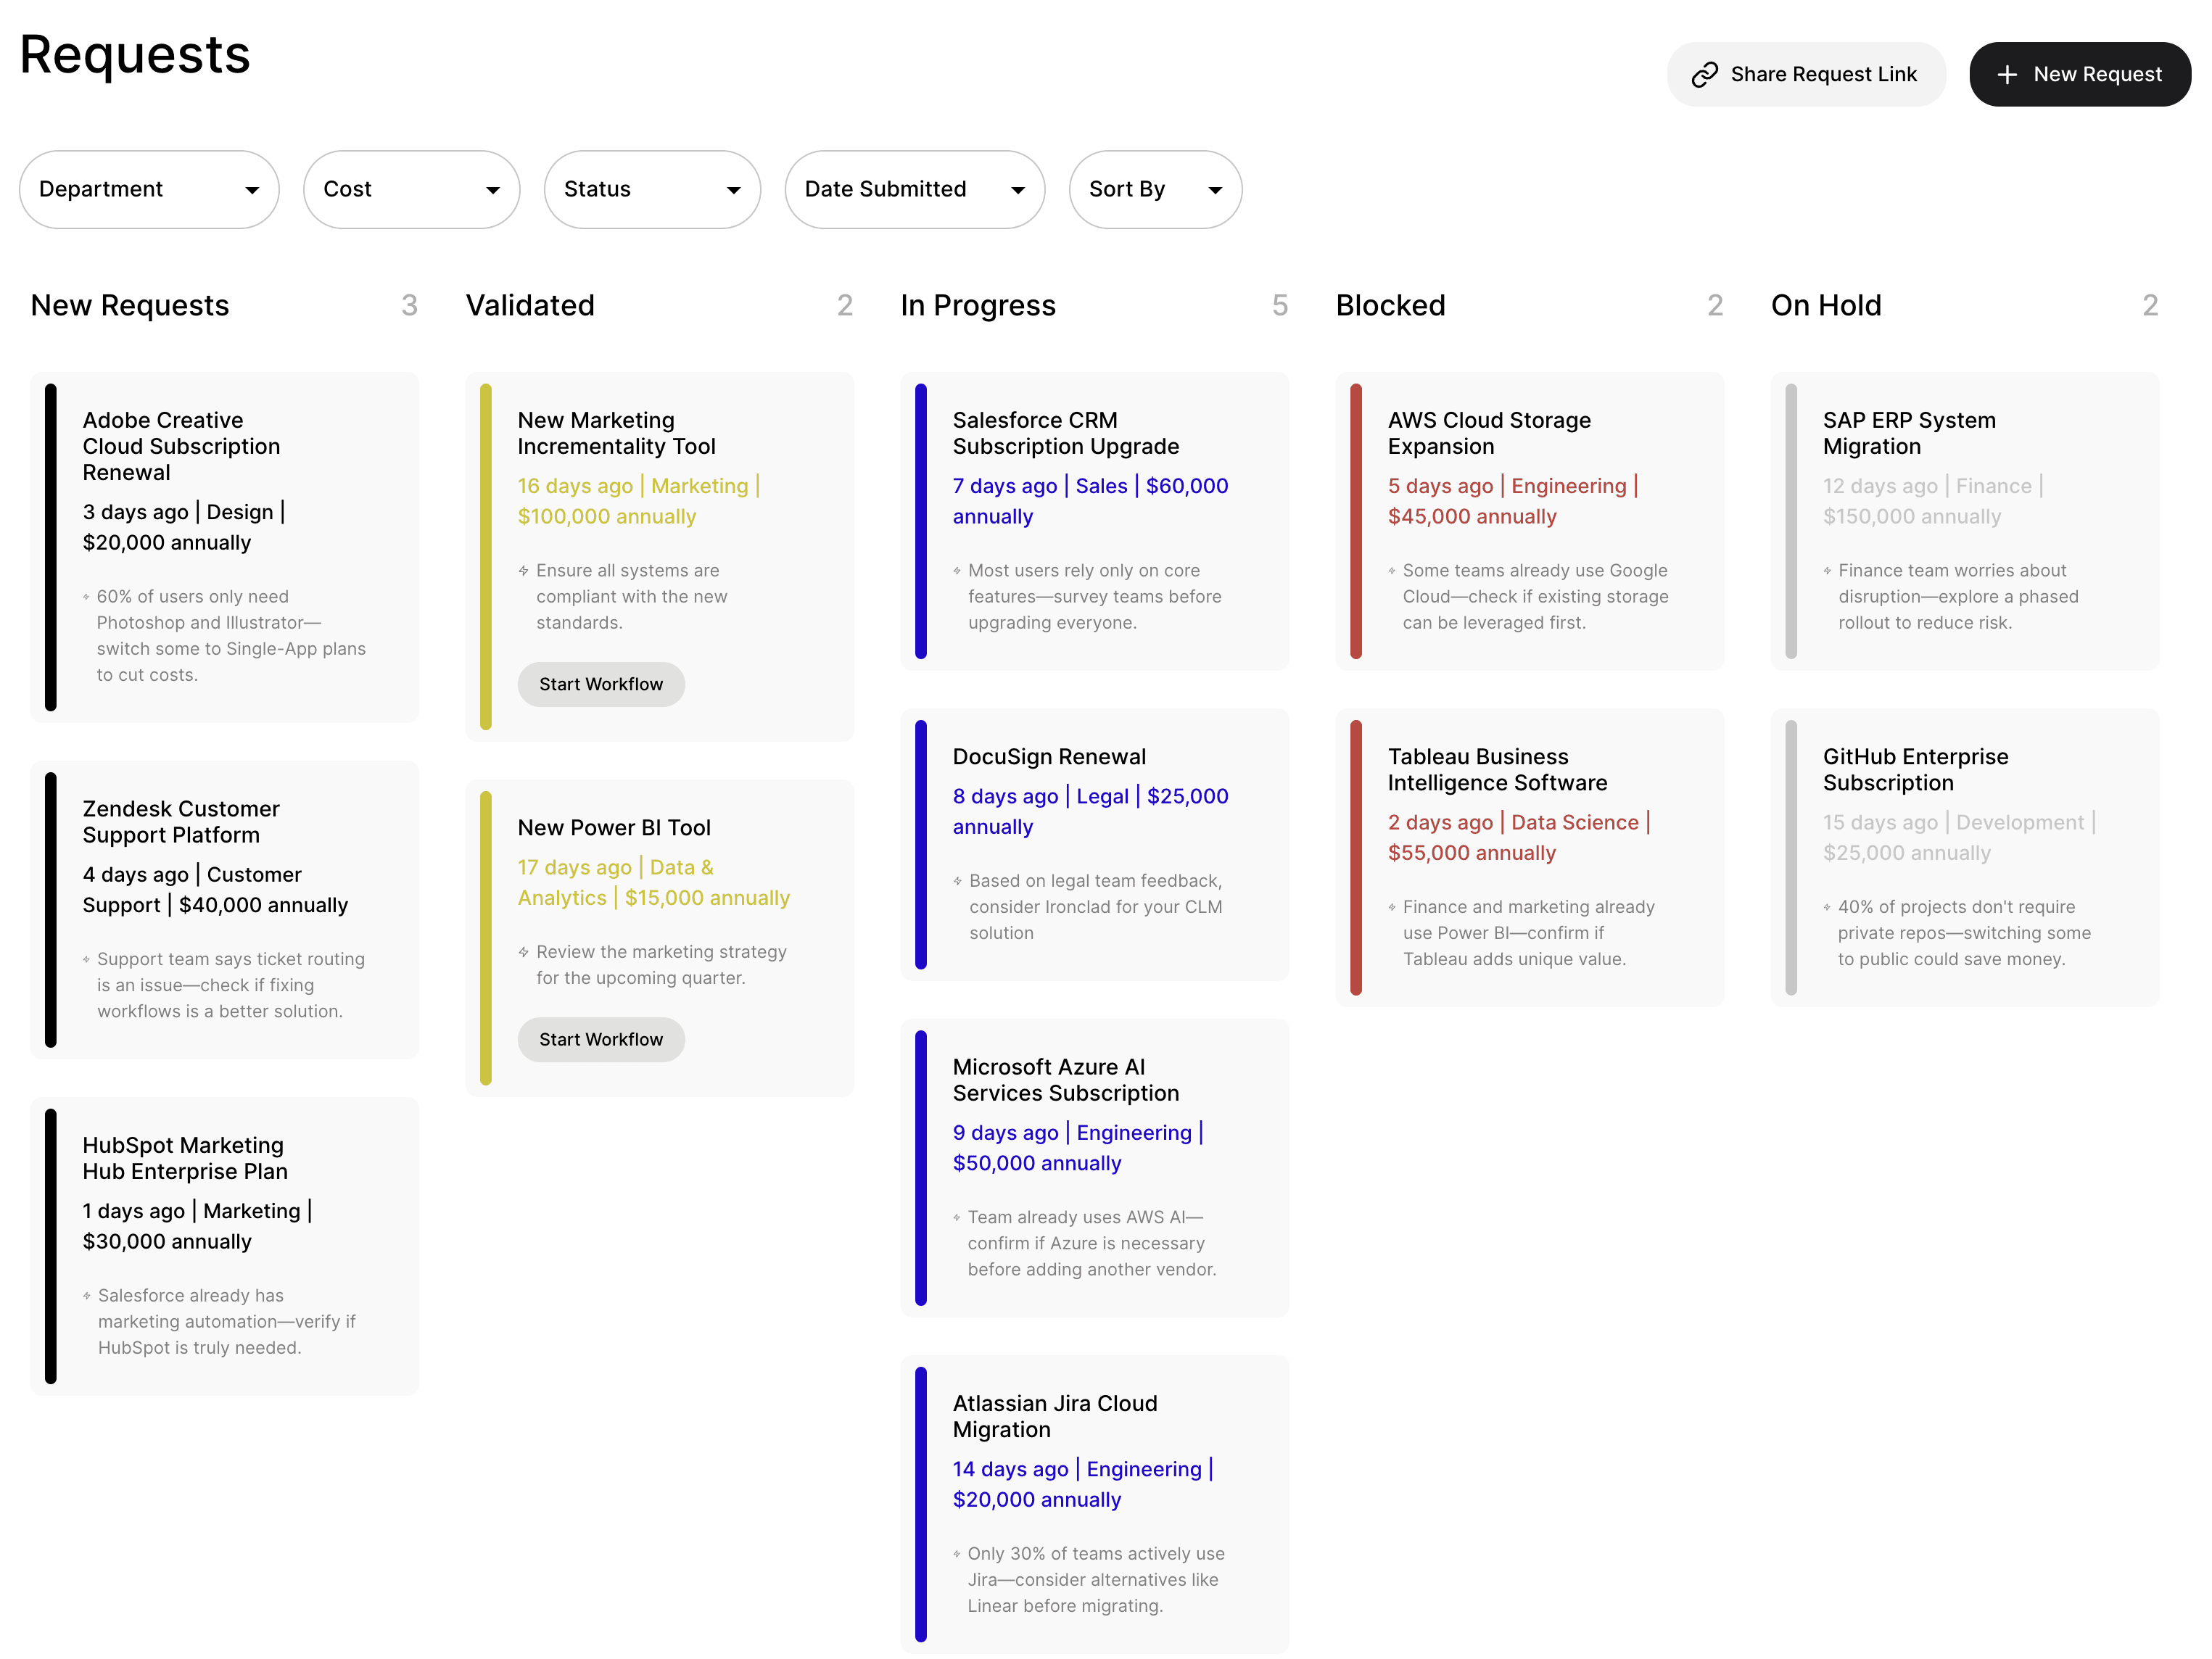Open HubSpot Marketing Hub Enterprise Plan title

pyautogui.click(x=185, y=1159)
